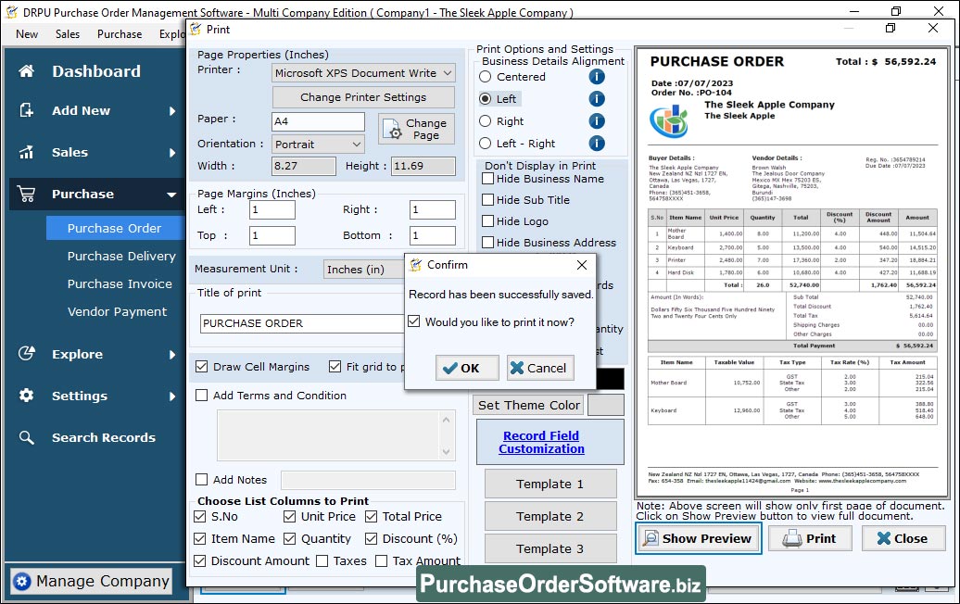
Task: Apply Template 1 layout
Action: [549, 484]
